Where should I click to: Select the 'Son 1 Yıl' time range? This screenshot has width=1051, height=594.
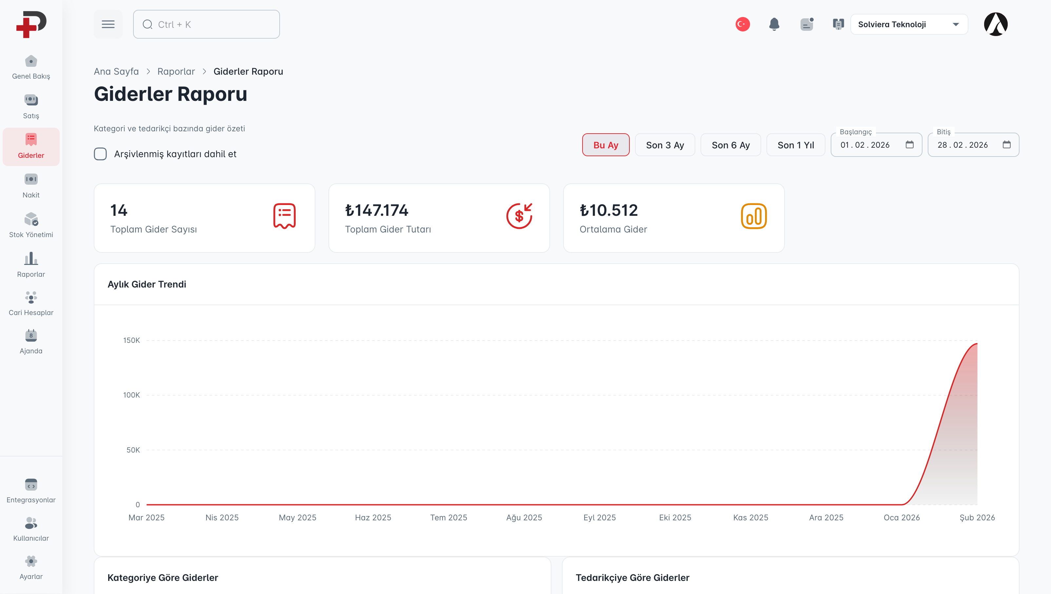coord(795,145)
